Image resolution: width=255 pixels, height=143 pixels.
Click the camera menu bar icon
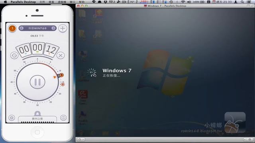(124, 2)
